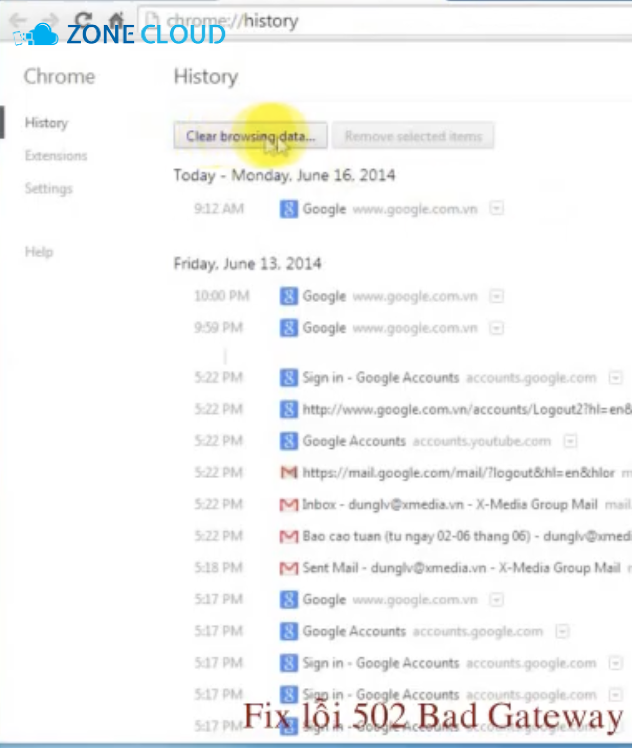Click the Gmail icon beside Bao cao tuan entry
The width and height of the screenshot is (632, 748).
[x=288, y=536]
